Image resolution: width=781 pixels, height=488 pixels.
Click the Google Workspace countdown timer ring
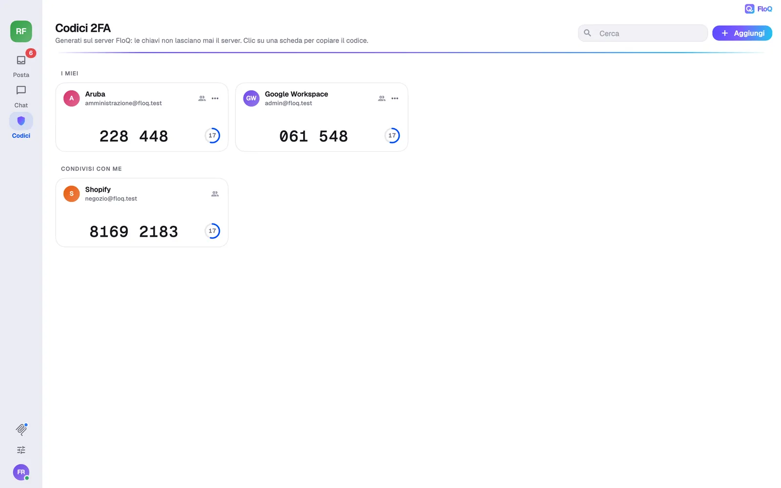pyautogui.click(x=392, y=136)
